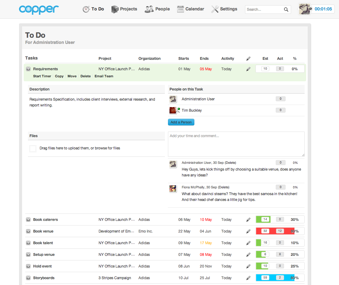Screen dimensions: 339x285
Task: Switch to the People section
Action: (x=162, y=9)
